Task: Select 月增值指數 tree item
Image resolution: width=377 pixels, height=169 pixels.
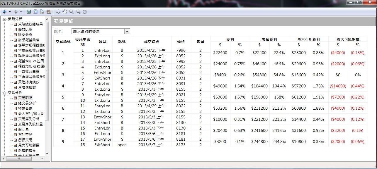Action: tap(27, 87)
